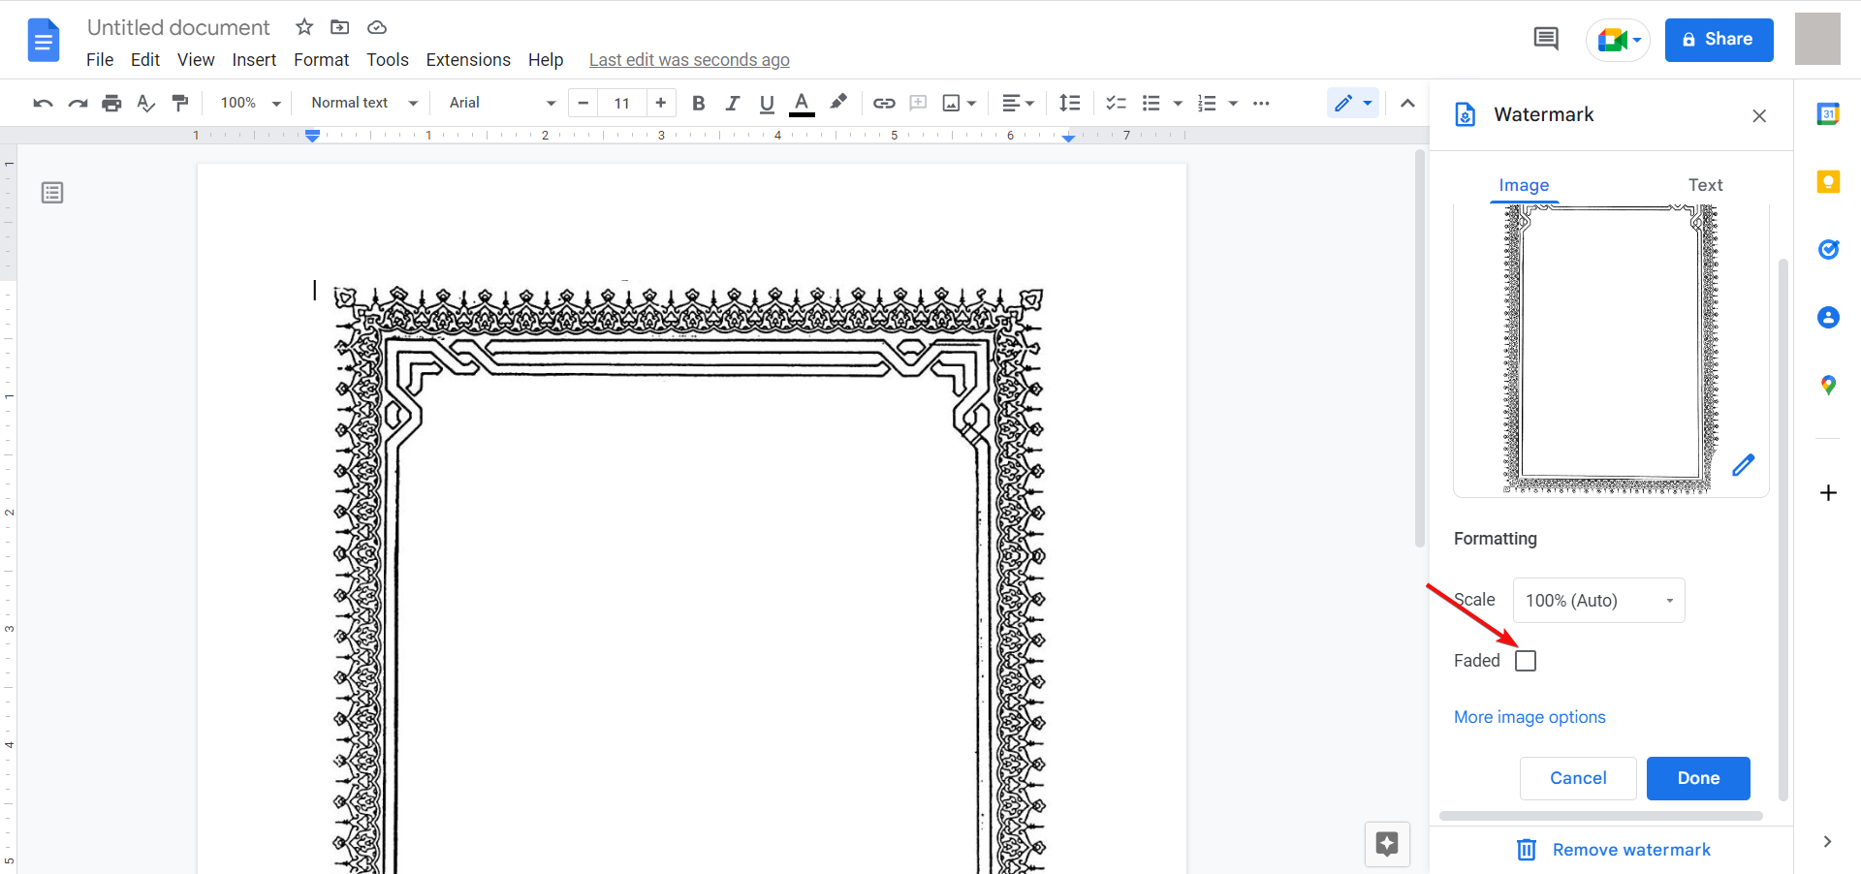Expand the insert image dropdown arrow
Image resolution: width=1861 pixels, height=874 pixels.
pyautogui.click(x=972, y=103)
